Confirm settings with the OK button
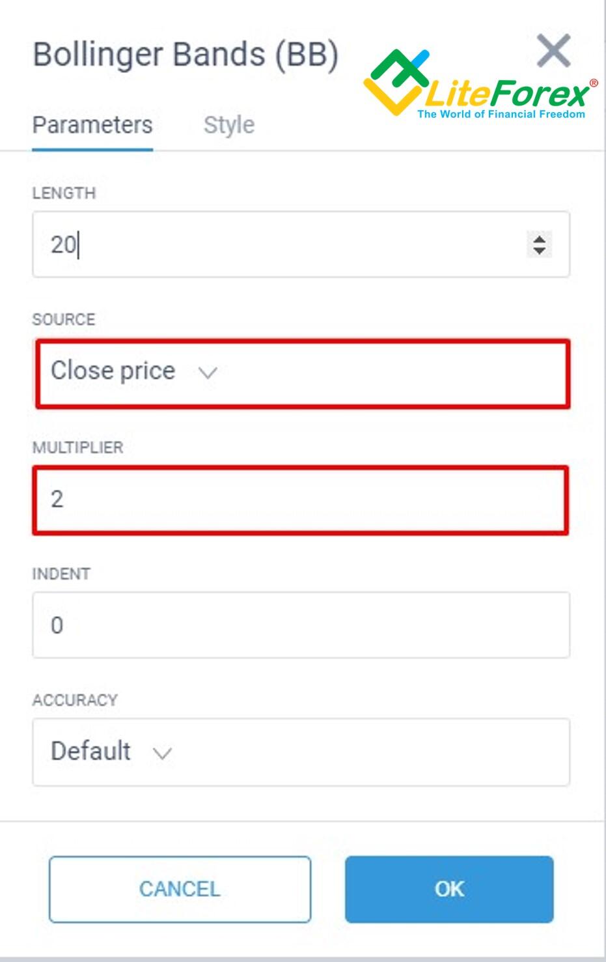Viewport: 606px width, 962px height. (x=449, y=889)
